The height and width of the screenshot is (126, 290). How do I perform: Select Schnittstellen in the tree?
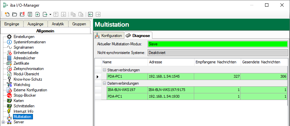[24, 106]
